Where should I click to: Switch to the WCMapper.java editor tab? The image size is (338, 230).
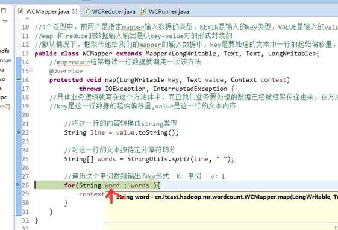tap(48, 11)
